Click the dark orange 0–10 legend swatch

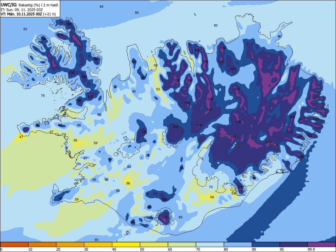click(x=14, y=245)
